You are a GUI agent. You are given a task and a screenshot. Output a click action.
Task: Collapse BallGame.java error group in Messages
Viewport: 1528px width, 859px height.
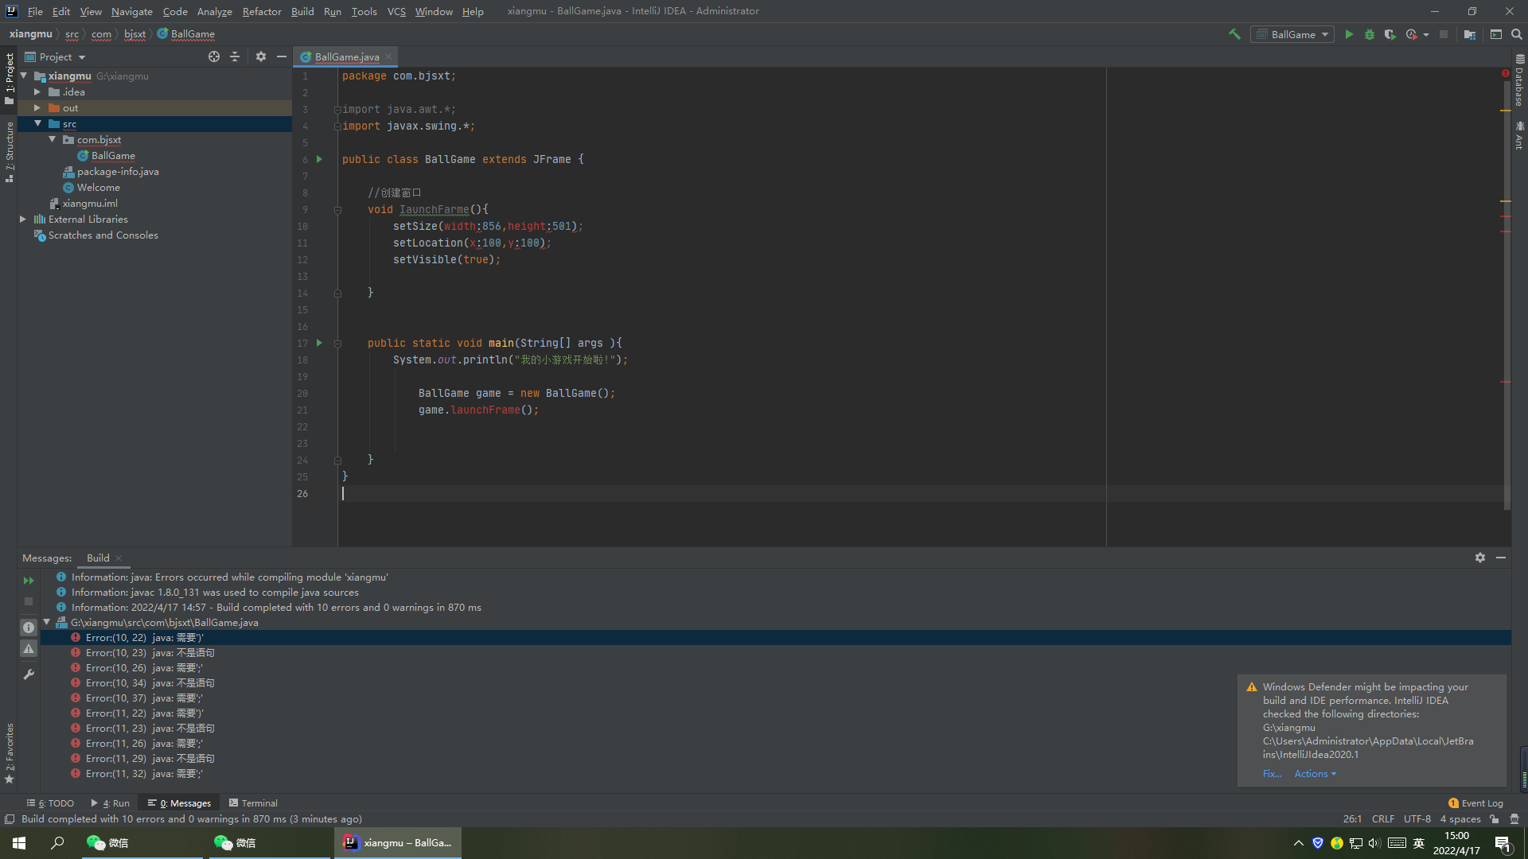[x=47, y=623]
